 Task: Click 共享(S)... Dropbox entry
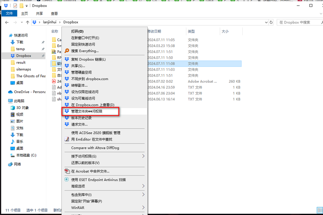(104, 66)
